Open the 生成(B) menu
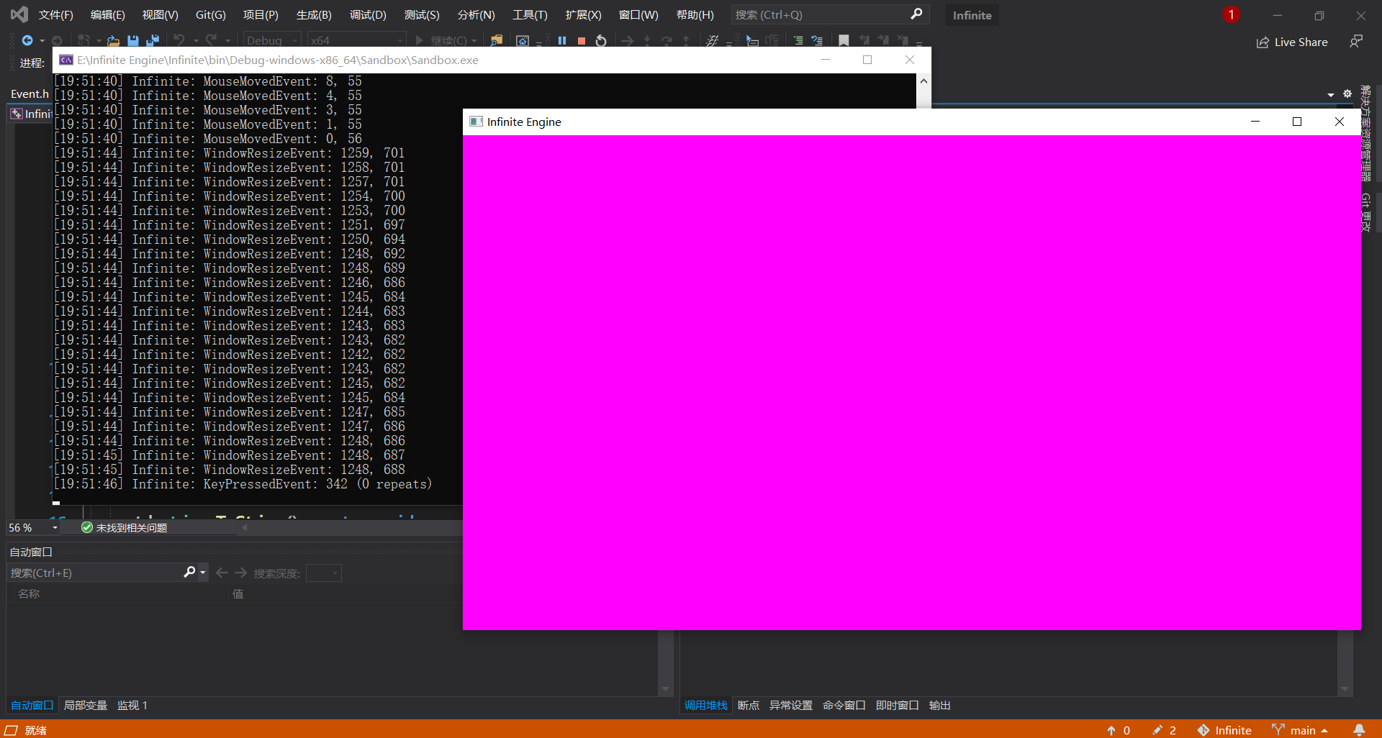Image resolution: width=1382 pixels, height=738 pixels. click(x=314, y=15)
